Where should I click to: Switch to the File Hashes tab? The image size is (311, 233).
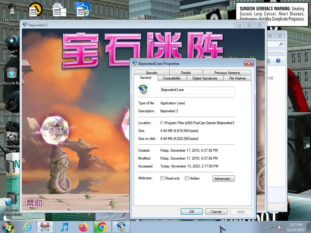click(x=238, y=78)
